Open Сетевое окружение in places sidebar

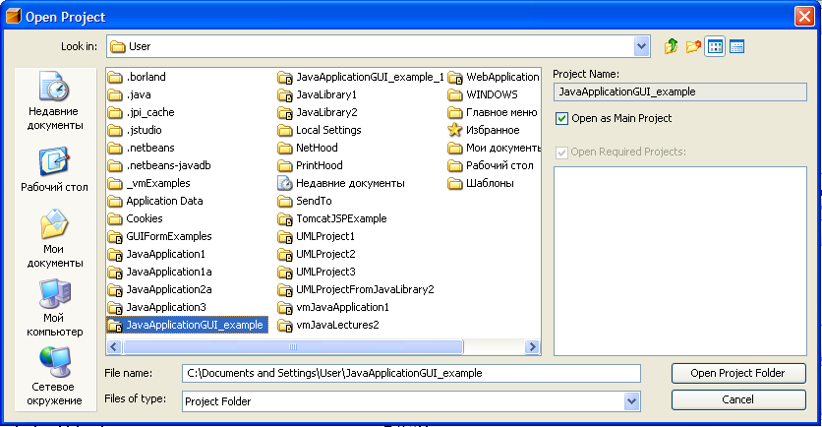(x=54, y=376)
